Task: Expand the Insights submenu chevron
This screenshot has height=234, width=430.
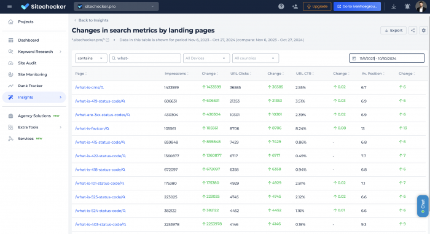Action: [x=61, y=98]
